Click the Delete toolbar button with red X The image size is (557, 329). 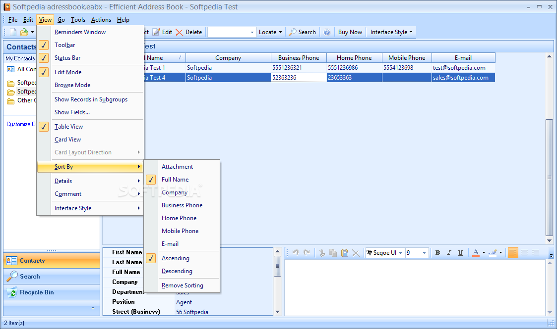pos(189,32)
